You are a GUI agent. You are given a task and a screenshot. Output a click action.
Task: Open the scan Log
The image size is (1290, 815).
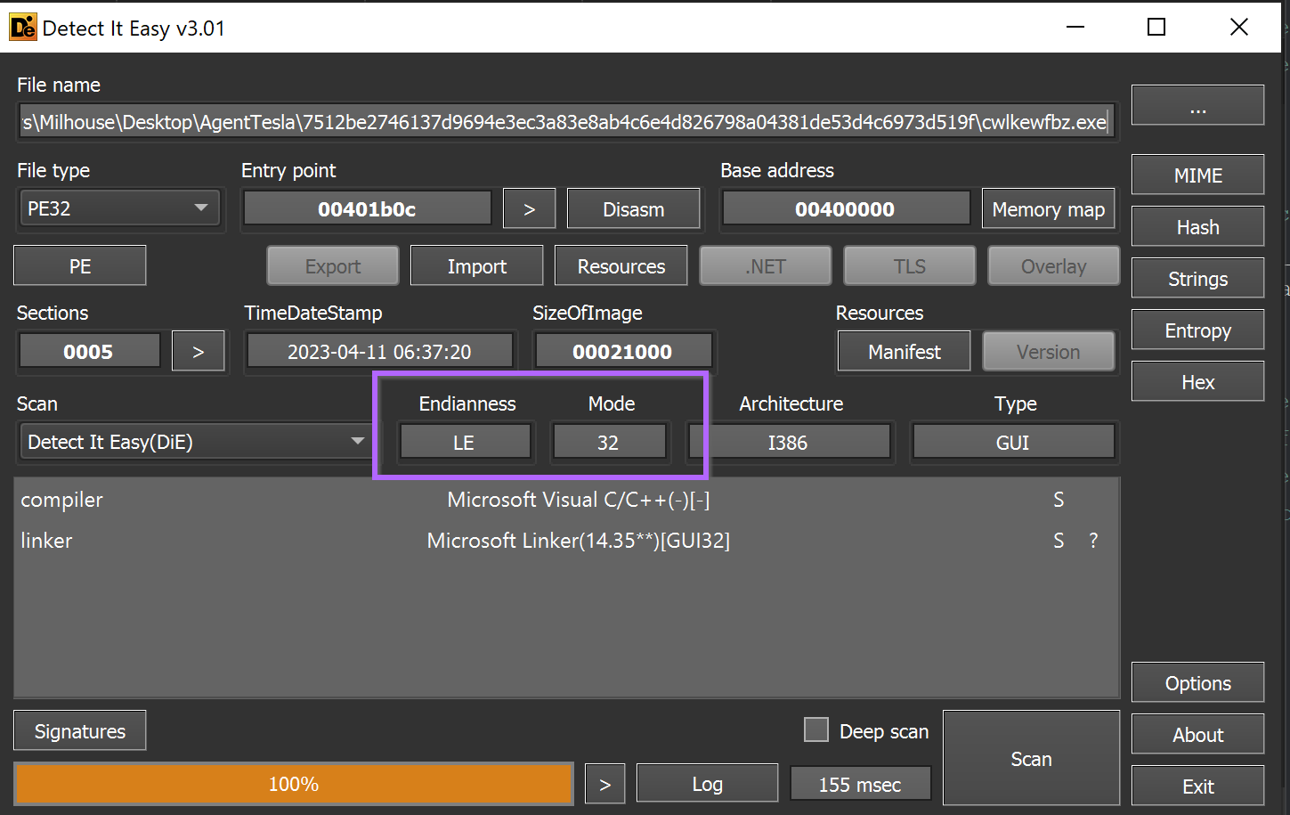pyautogui.click(x=707, y=784)
